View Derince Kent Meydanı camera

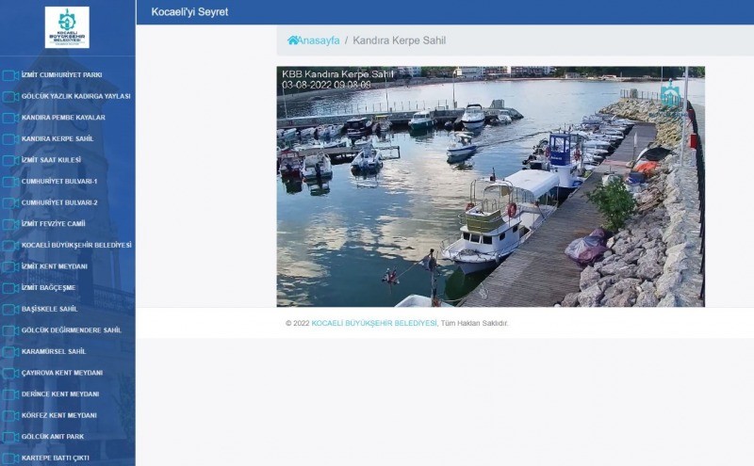(x=60, y=394)
